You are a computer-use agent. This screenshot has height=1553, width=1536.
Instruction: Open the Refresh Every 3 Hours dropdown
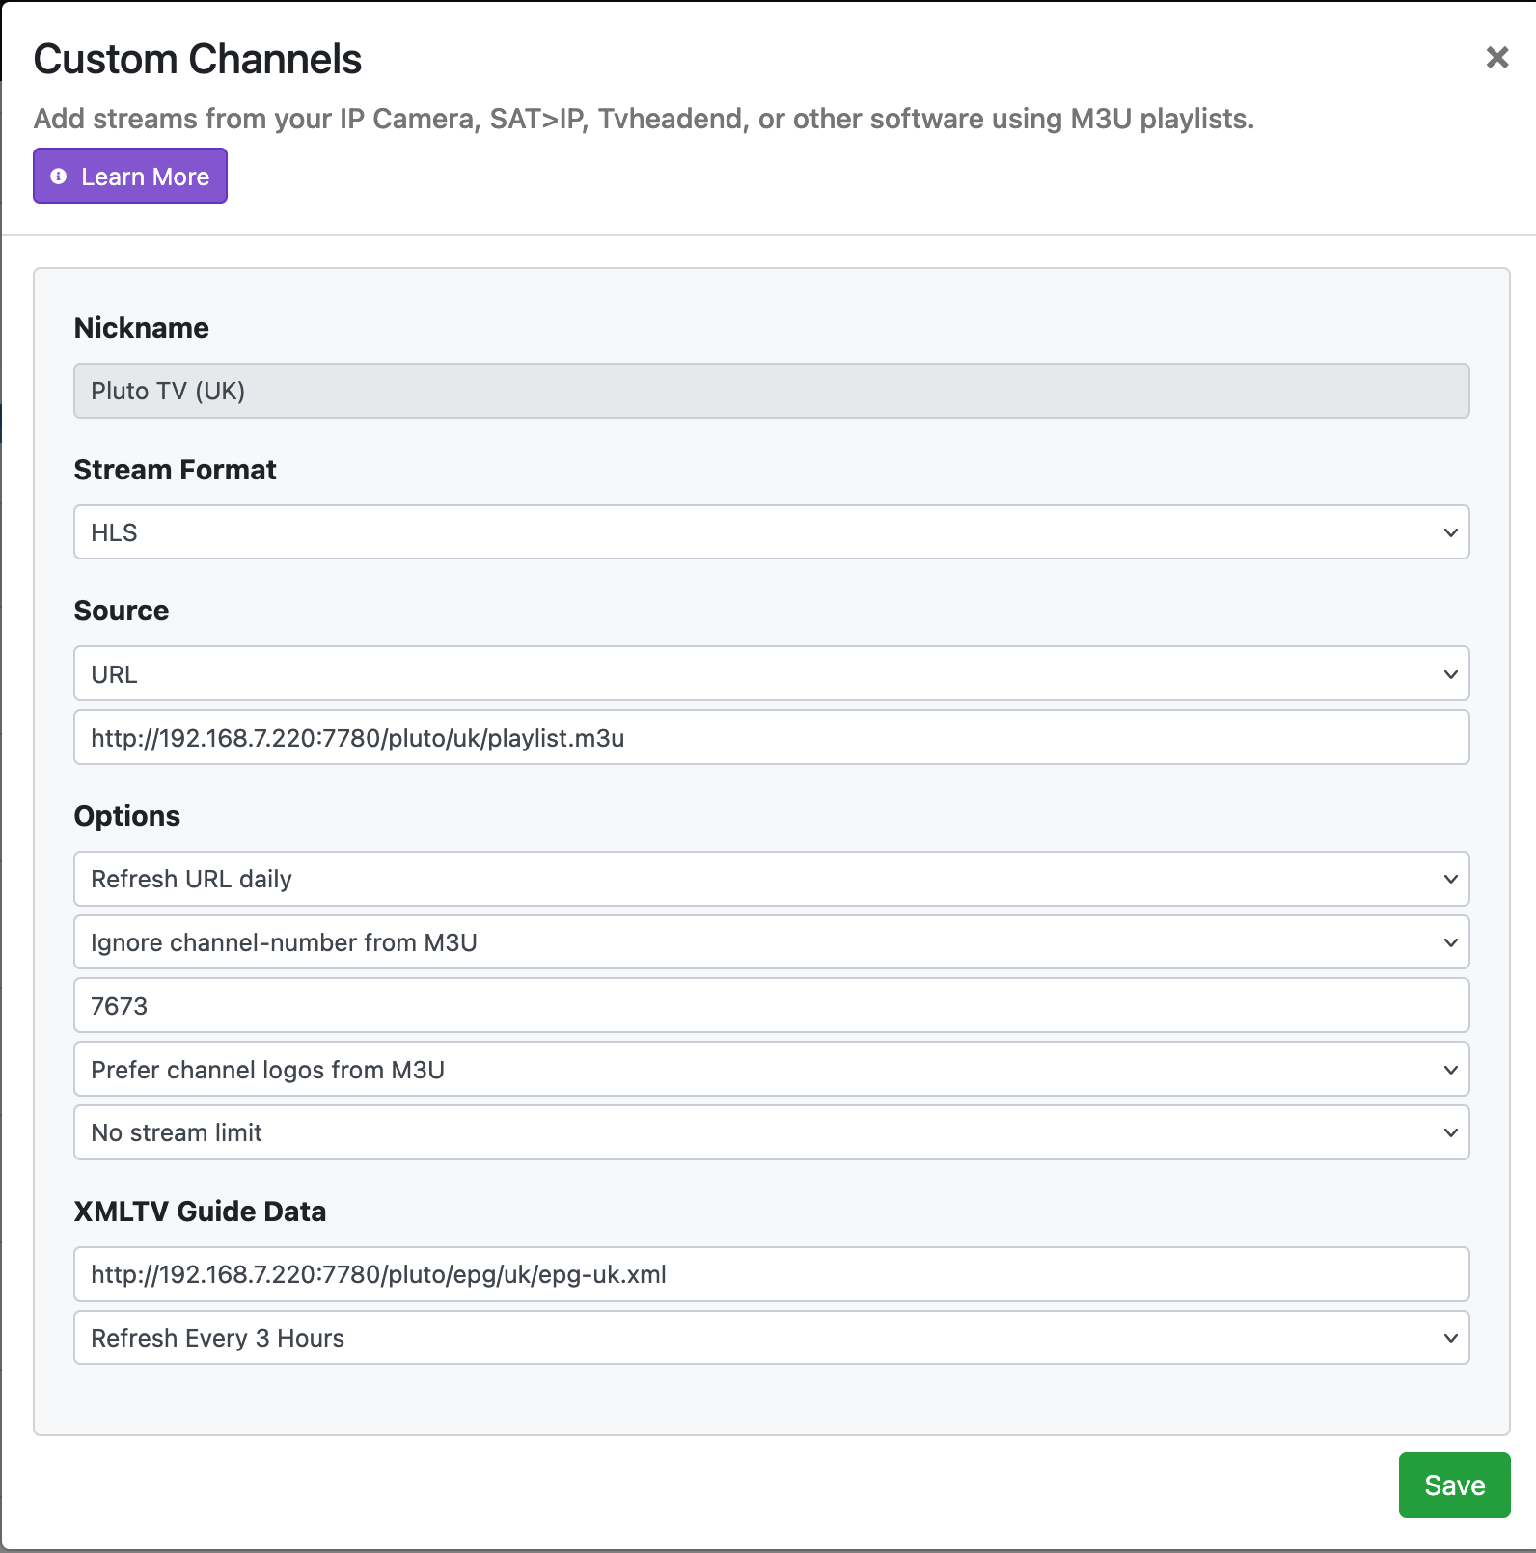[770, 1338]
